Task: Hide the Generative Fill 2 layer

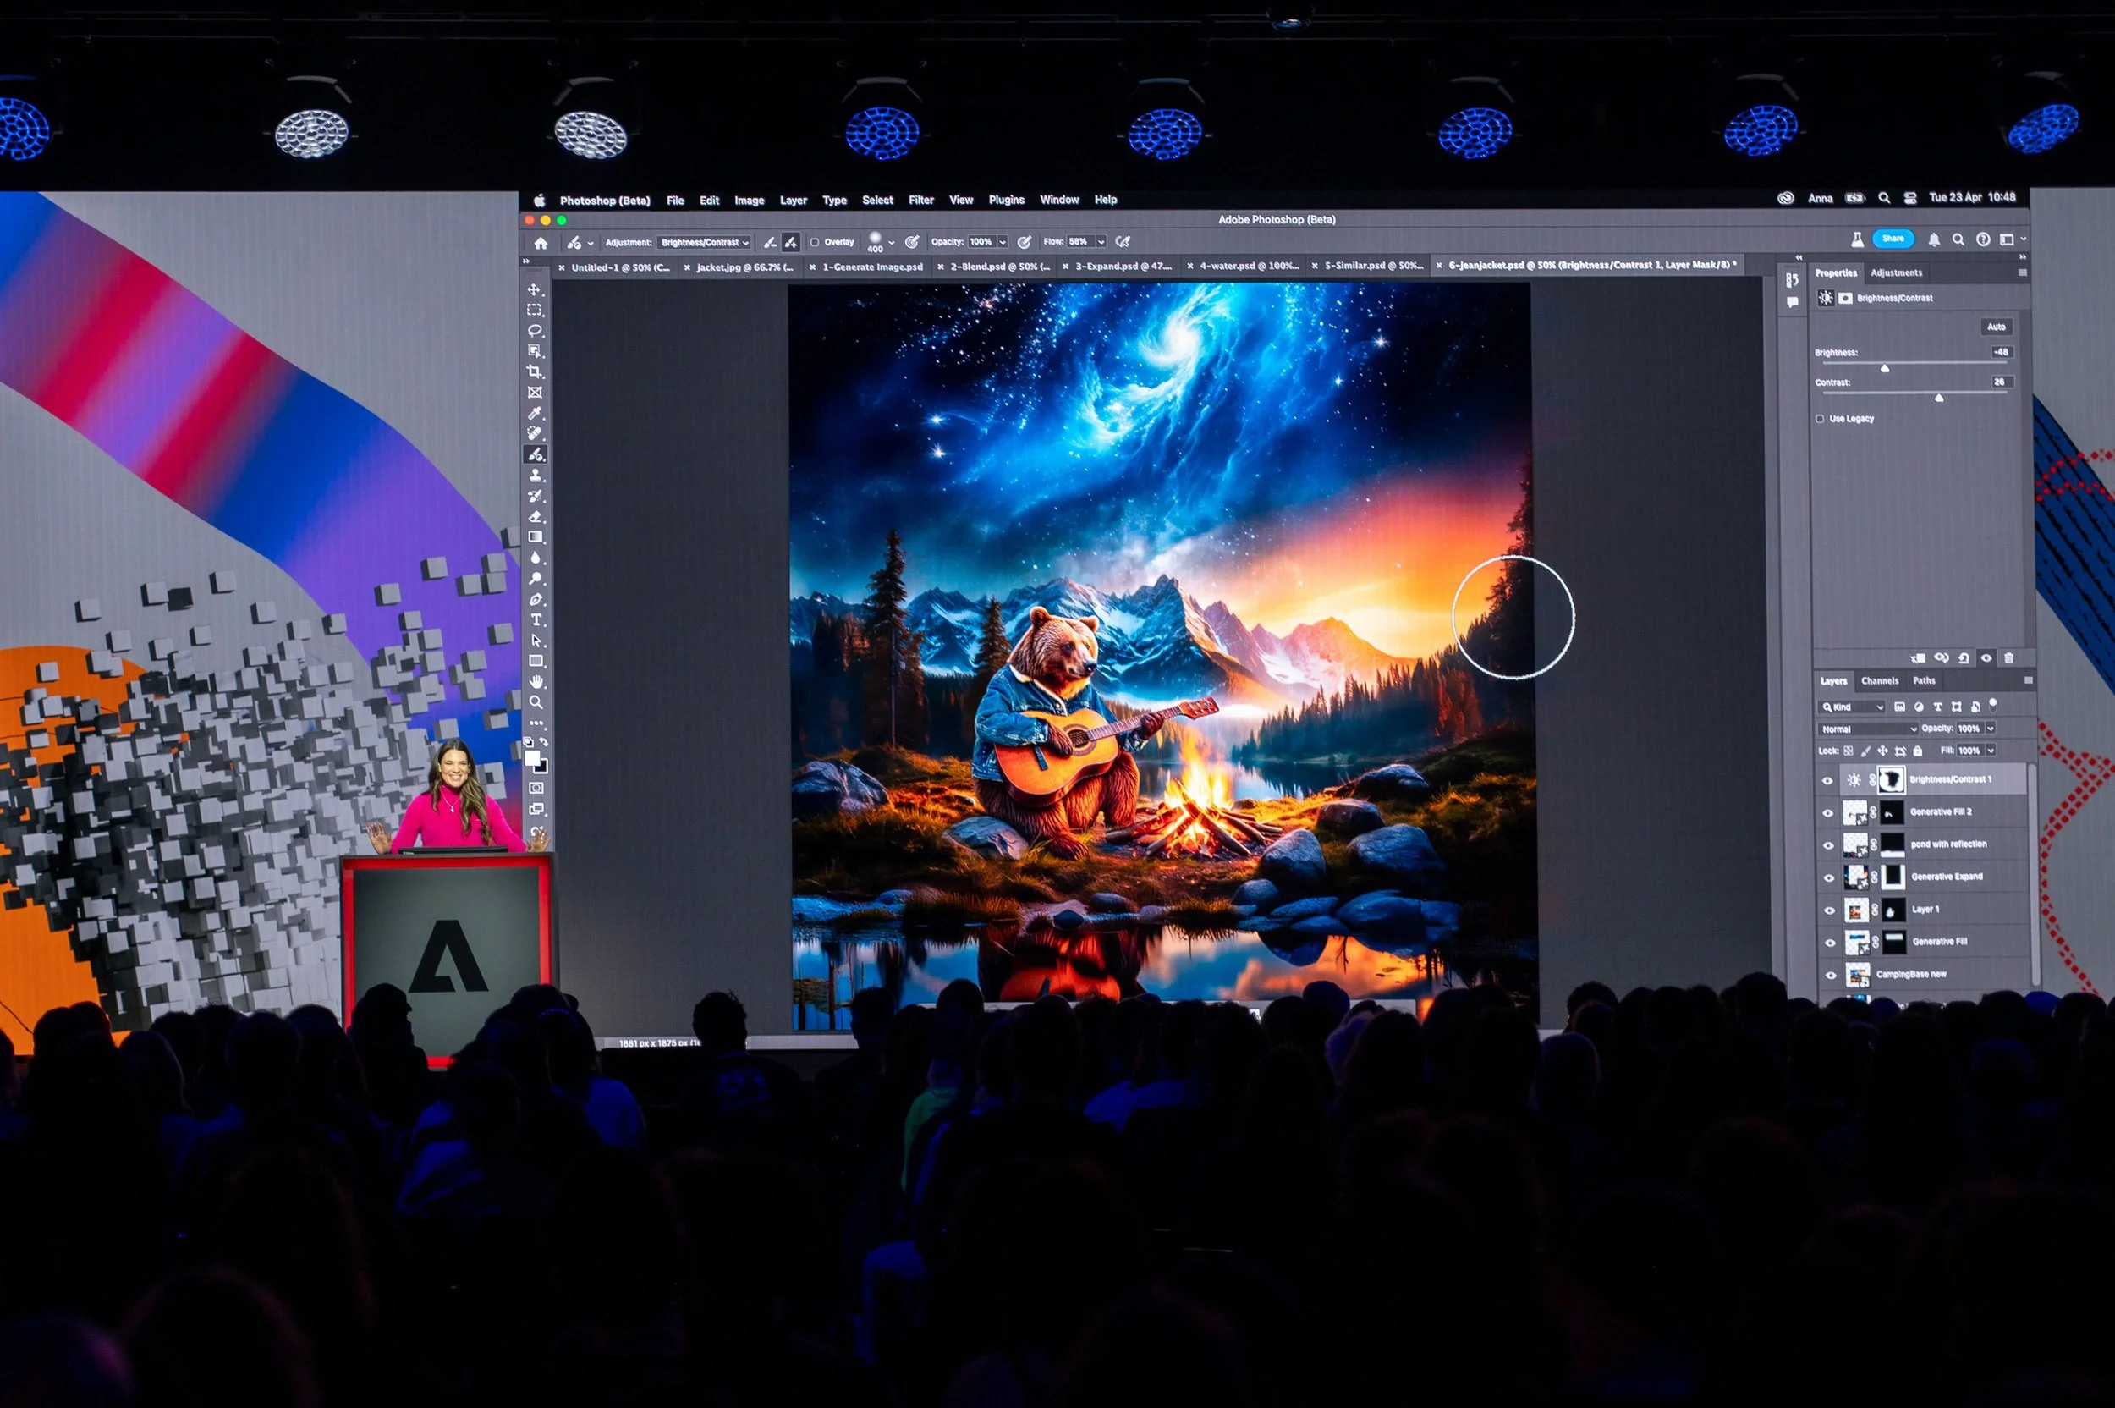Action: coord(1827,812)
